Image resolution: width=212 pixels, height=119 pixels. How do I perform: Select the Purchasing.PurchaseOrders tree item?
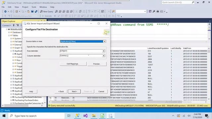point(26,100)
